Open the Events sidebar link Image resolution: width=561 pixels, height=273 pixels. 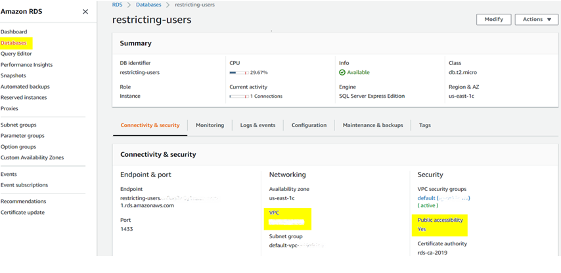(9, 174)
